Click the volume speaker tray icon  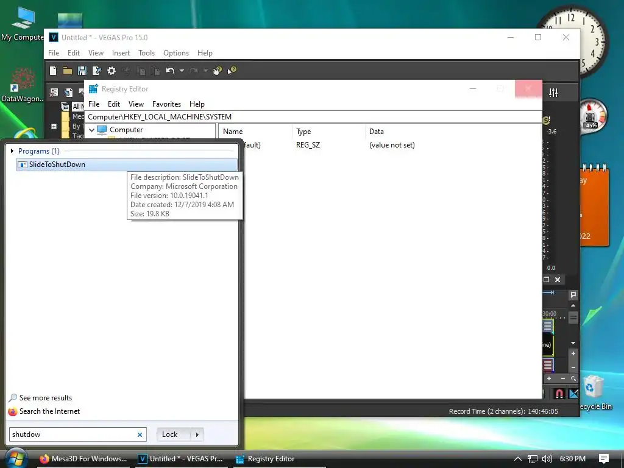[x=547, y=459]
